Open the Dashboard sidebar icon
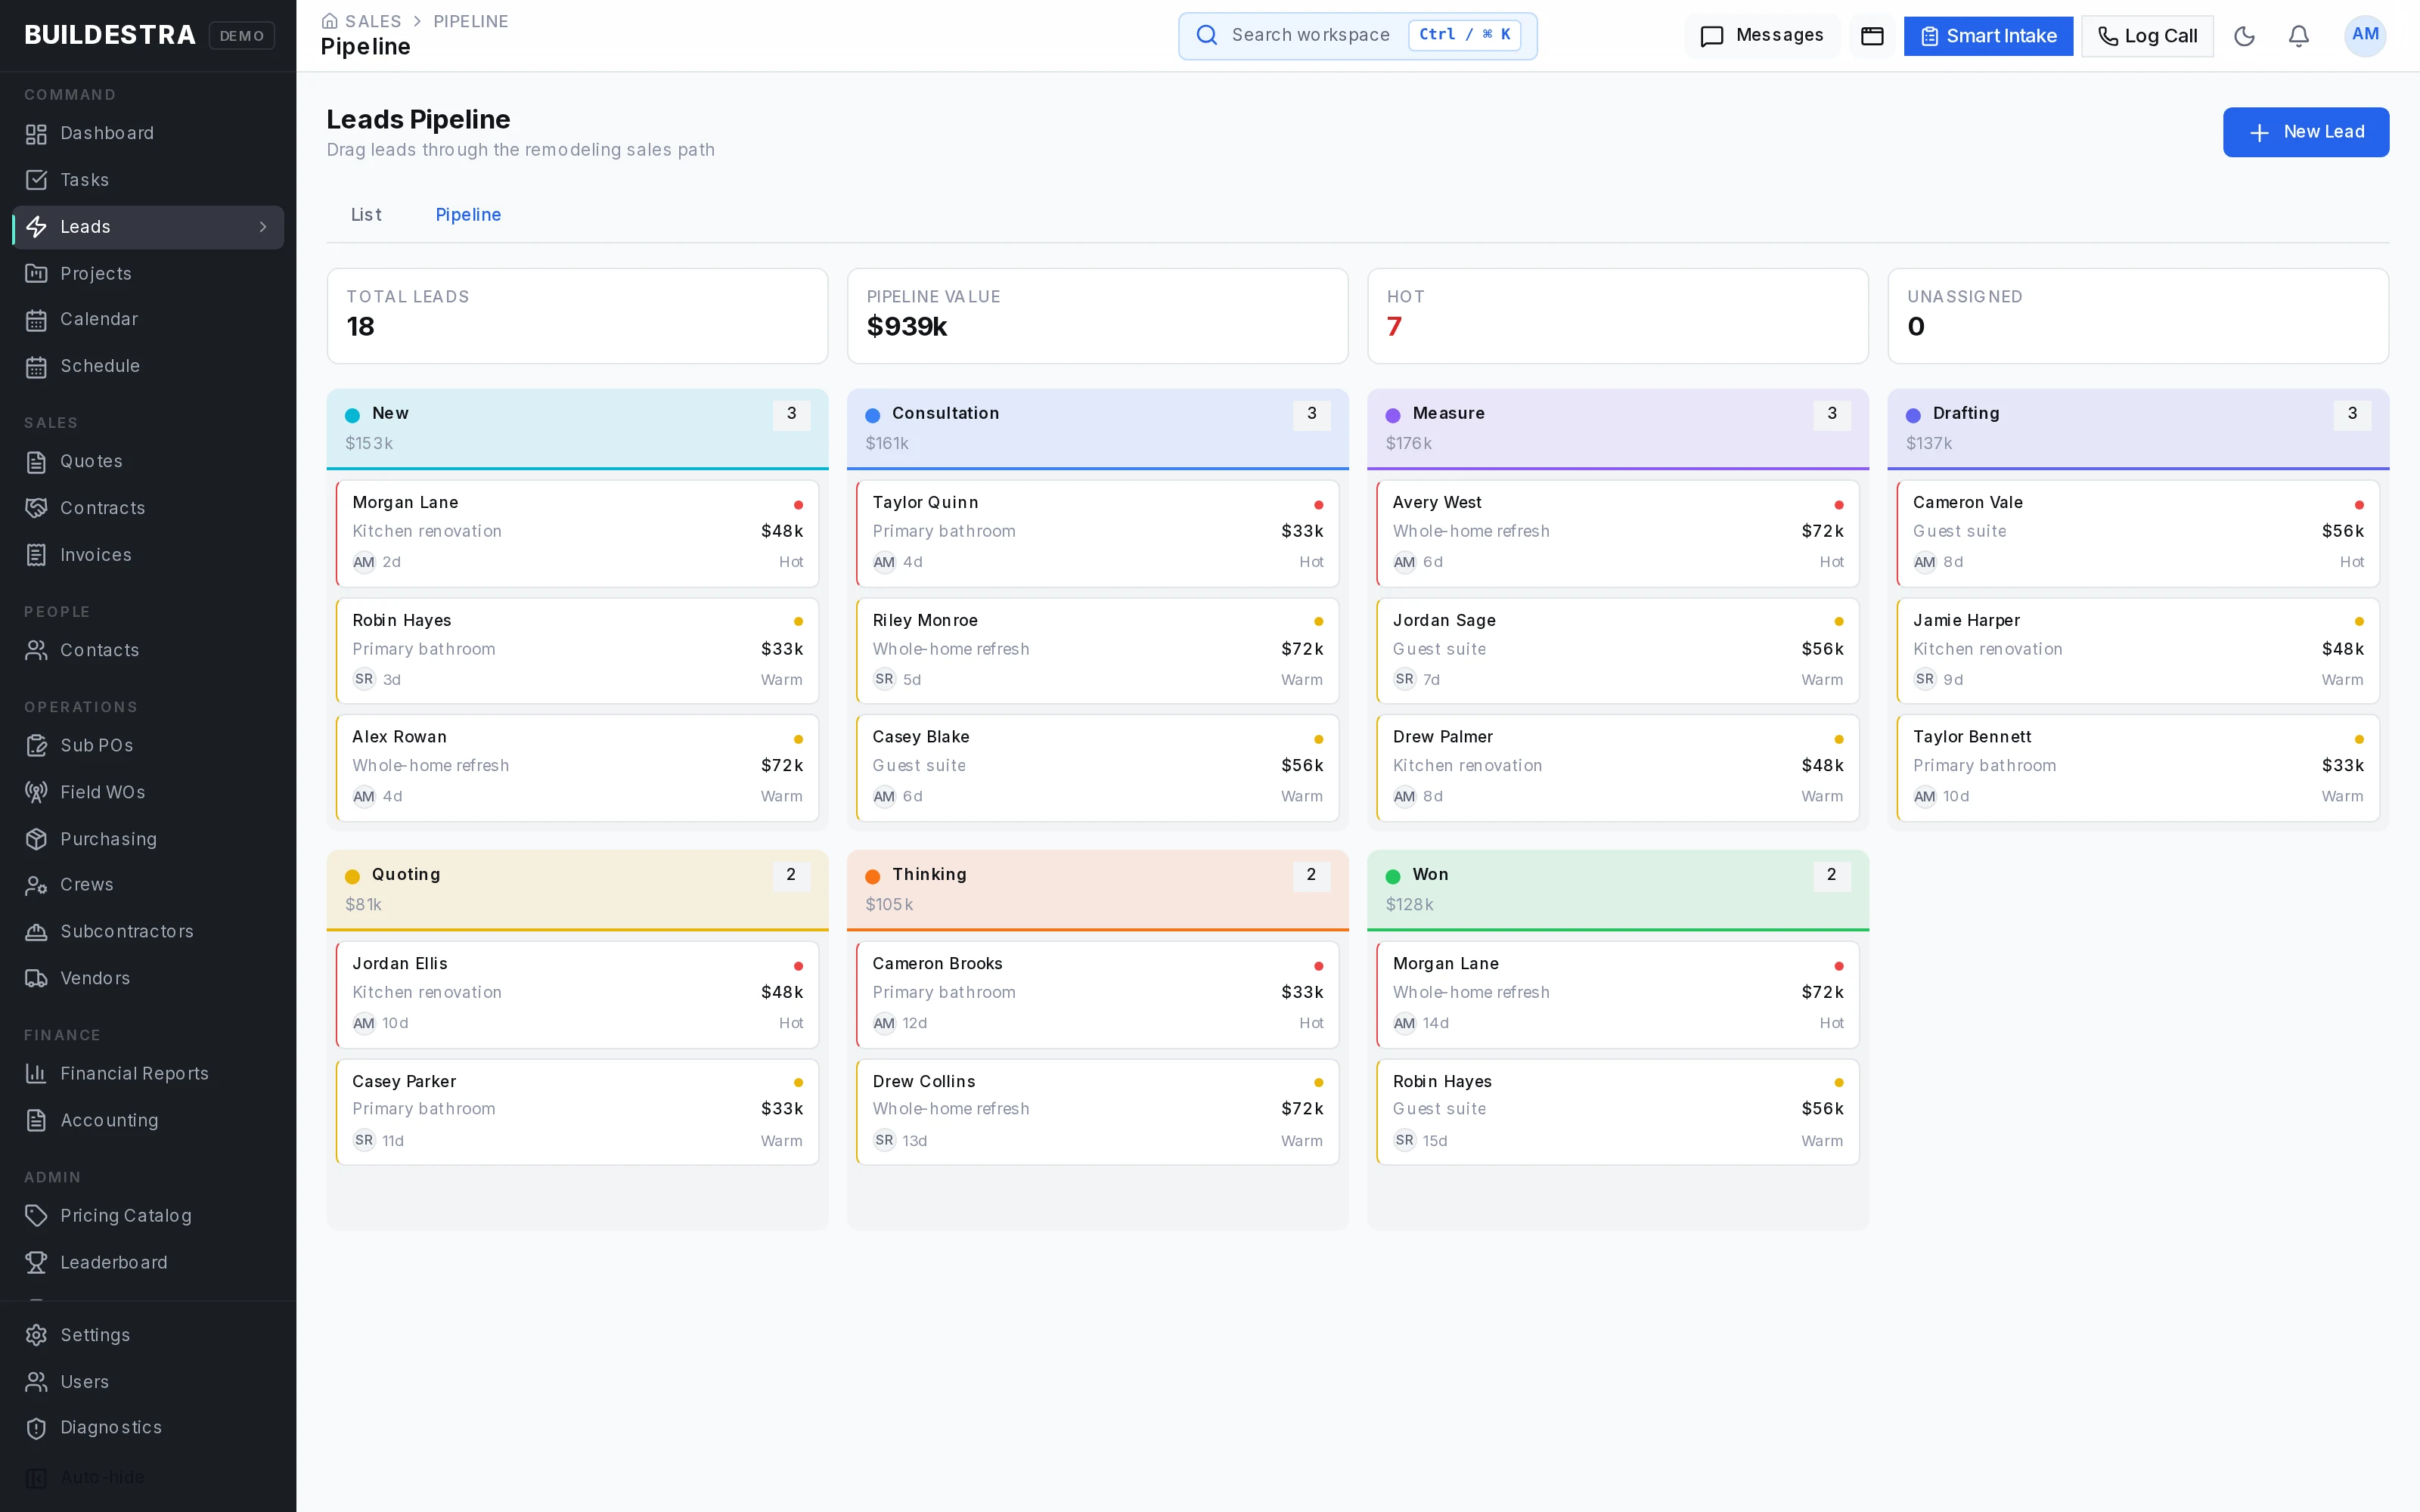The image size is (2420, 1512). [x=36, y=134]
